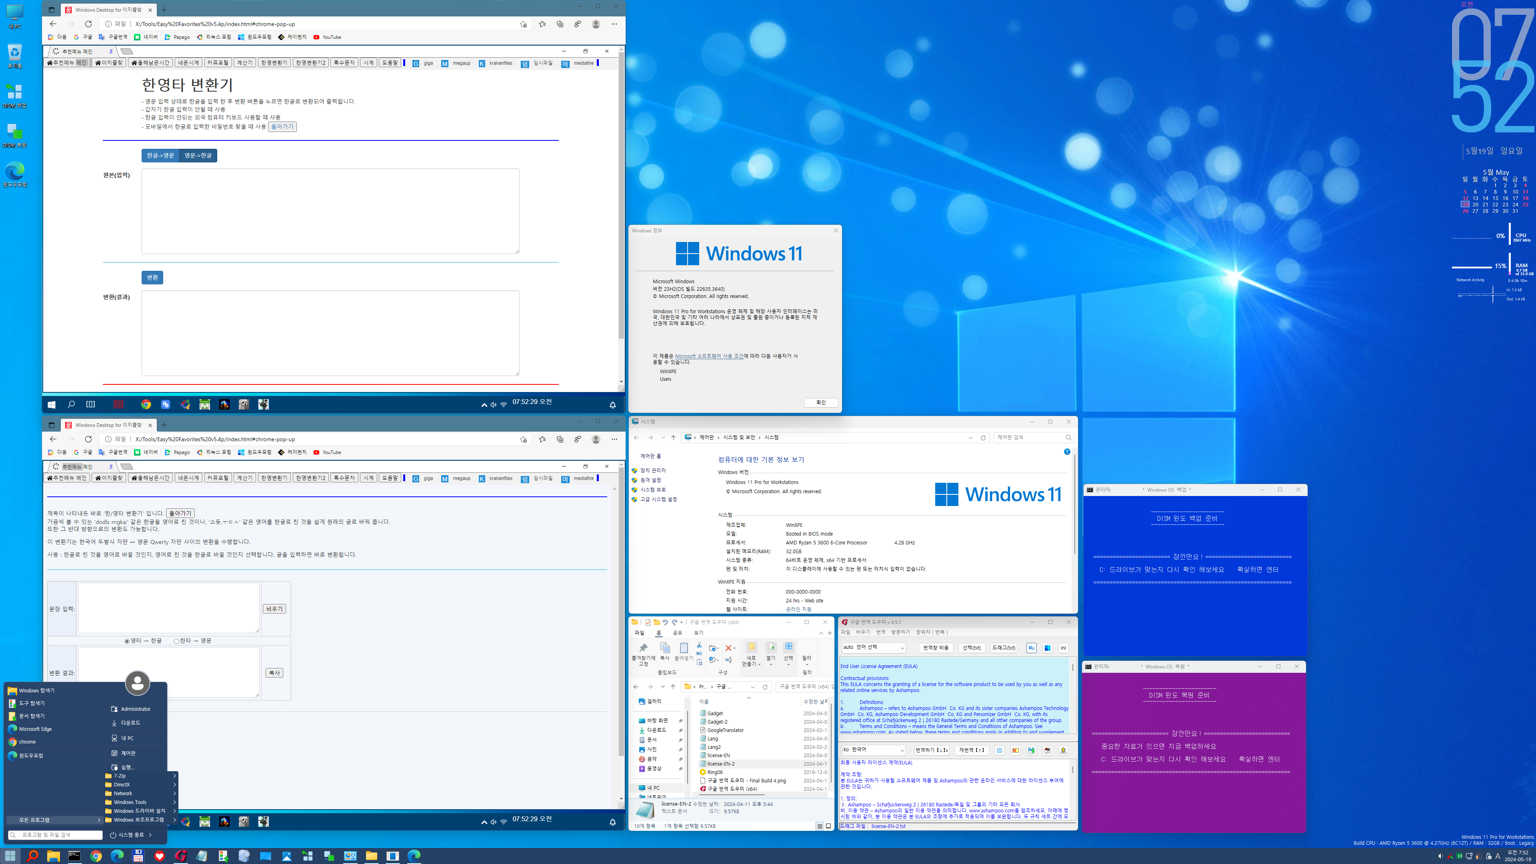Click the pin to favorites (즐겨찾기에 고정) icon
The width and height of the screenshot is (1536, 864).
point(643,654)
